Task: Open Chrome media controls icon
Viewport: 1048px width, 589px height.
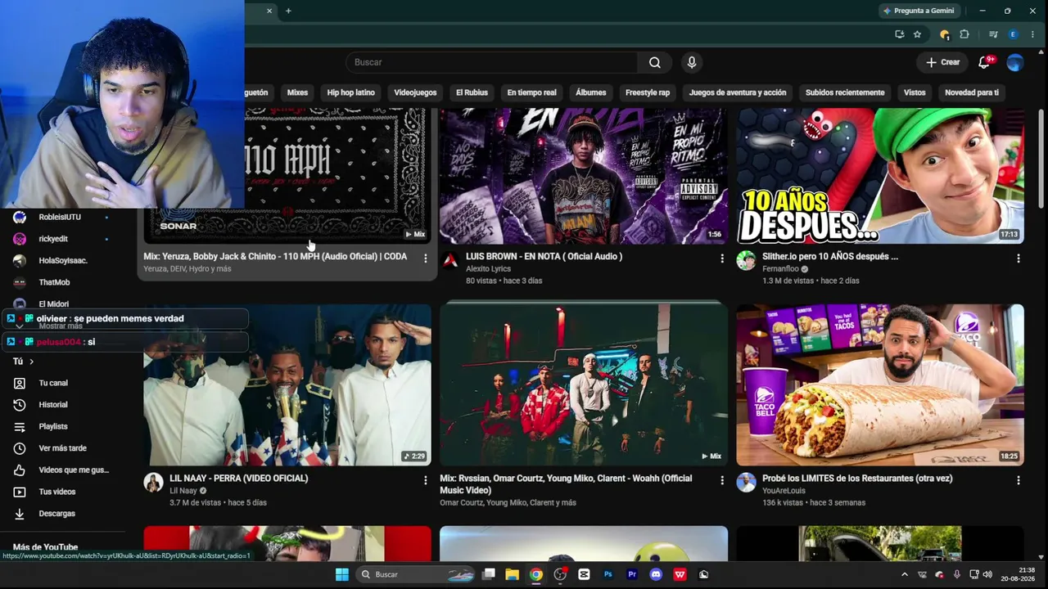Action: (x=993, y=34)
